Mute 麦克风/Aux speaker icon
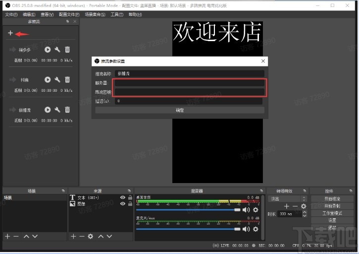359x254 pixels. [x=246, y=229]
